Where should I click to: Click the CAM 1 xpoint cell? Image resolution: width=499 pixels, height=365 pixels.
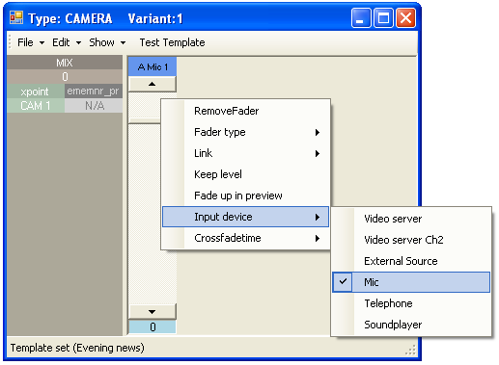pyautogui.click(x=36, y=106)
